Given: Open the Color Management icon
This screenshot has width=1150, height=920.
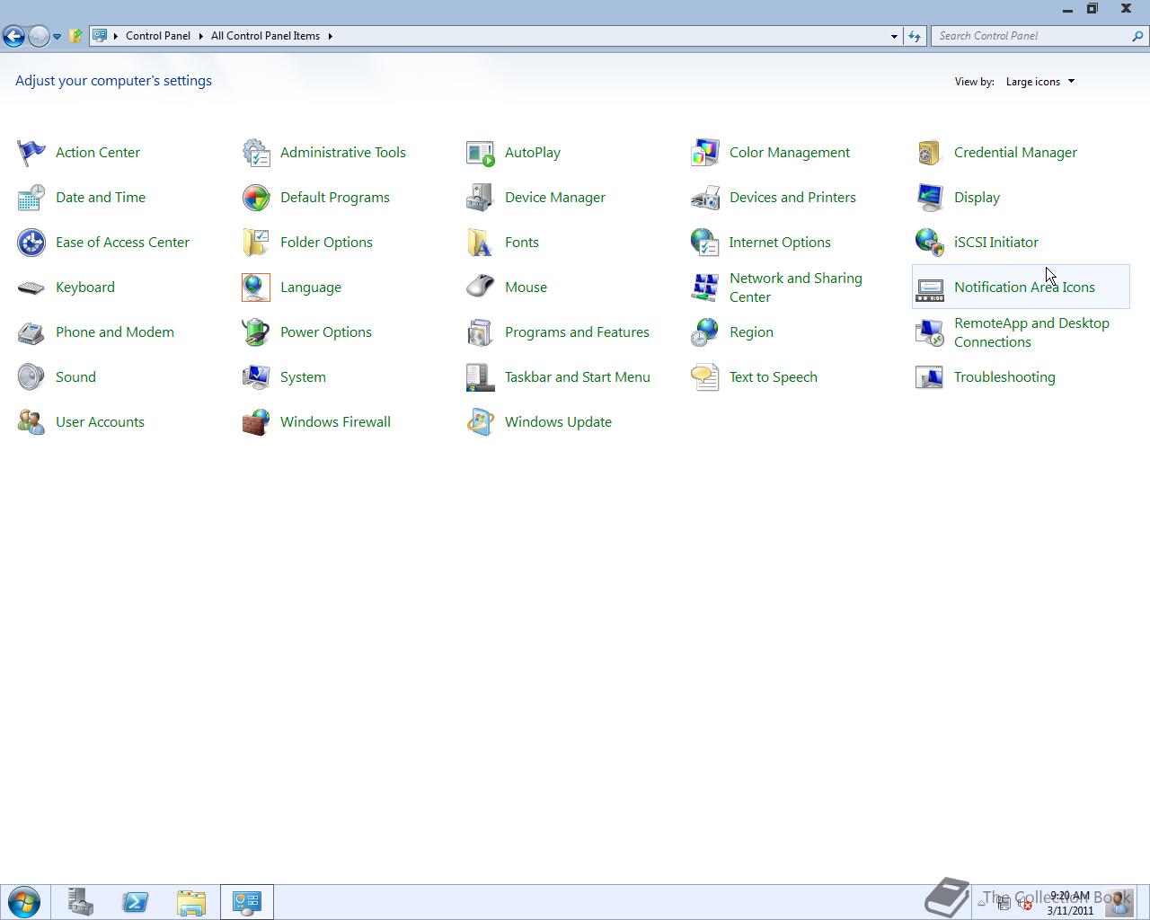Looking at the screenshot, I should [x=704, y=153].
